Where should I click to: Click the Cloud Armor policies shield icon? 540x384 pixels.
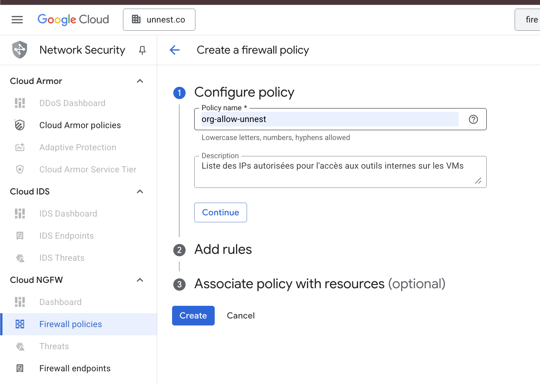[20, 125]
